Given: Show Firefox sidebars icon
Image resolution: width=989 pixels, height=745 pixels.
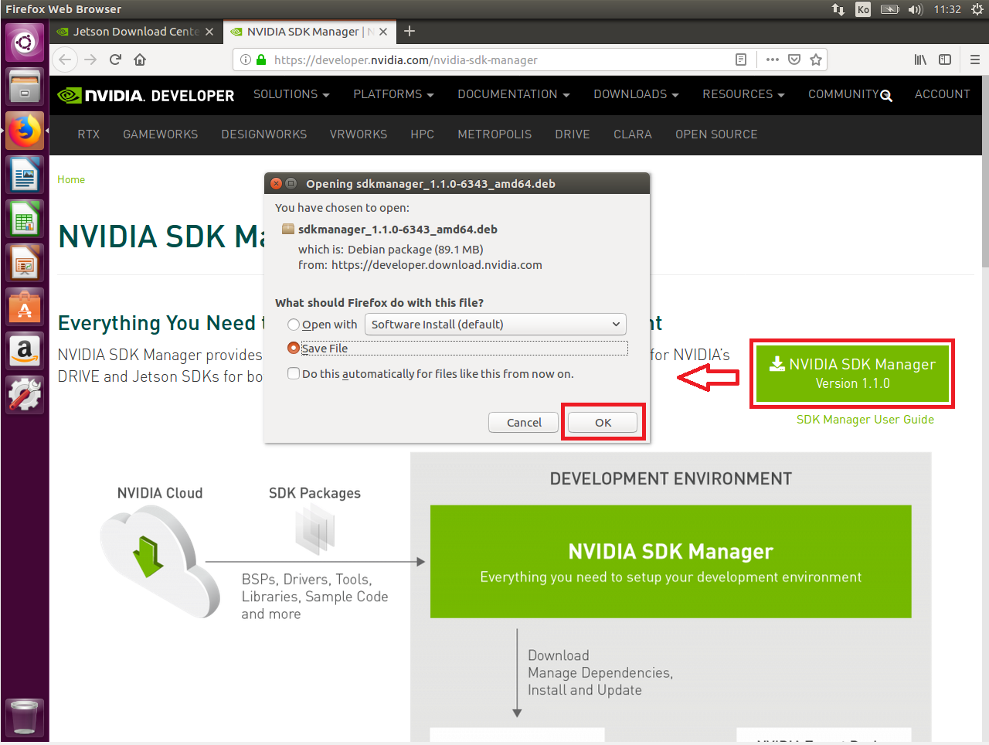Looking at the screenshot, I should (x=945, y=60).
